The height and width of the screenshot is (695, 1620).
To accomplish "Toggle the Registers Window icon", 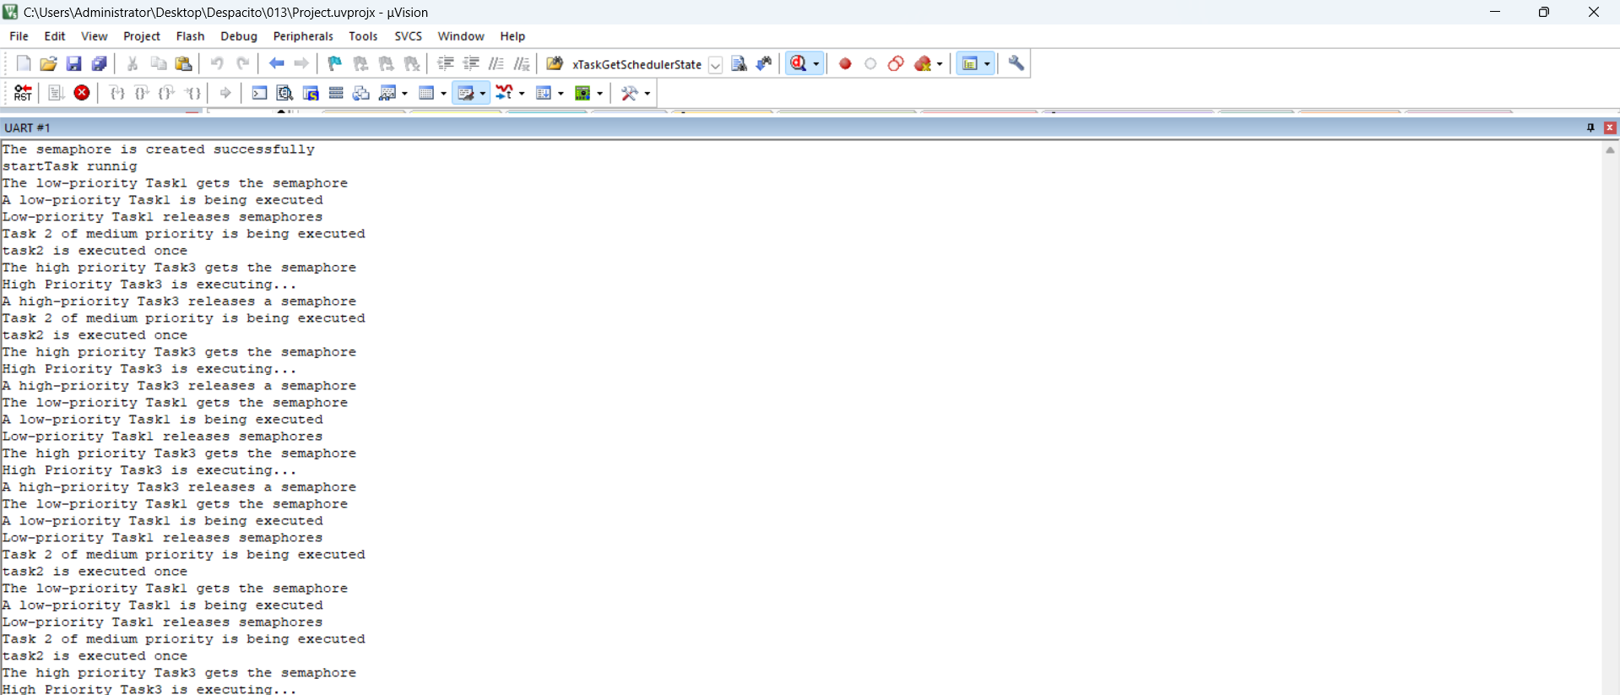I will coord(336,93).
